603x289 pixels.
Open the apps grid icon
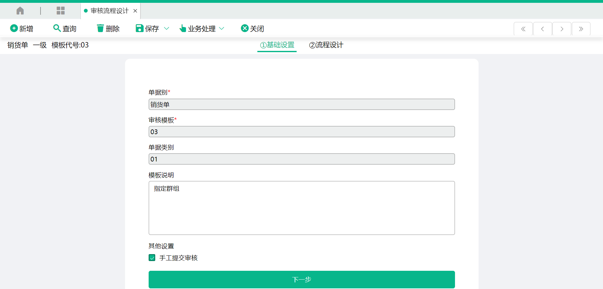61,11
